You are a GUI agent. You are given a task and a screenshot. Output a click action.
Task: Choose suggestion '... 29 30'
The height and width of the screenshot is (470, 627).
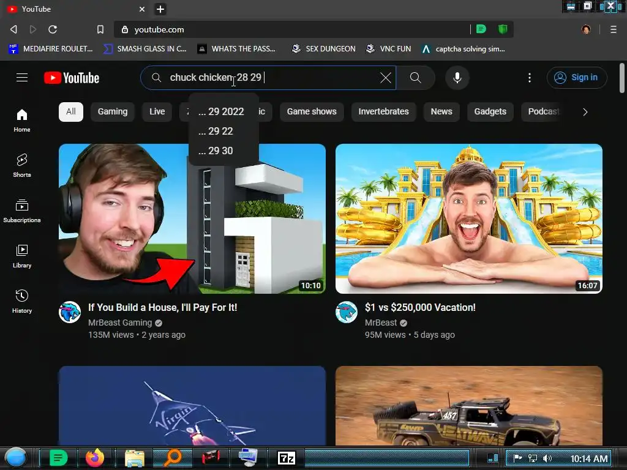point(223,151)
